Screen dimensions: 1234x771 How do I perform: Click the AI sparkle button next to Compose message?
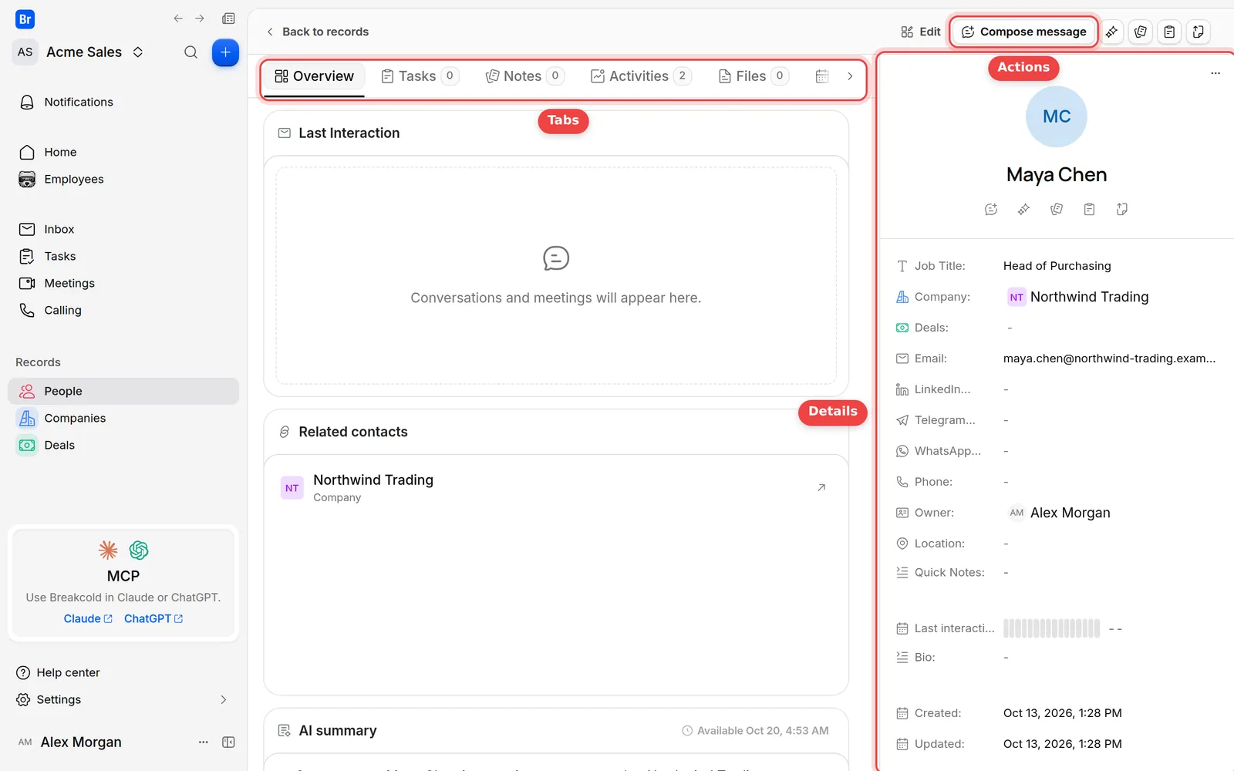point(1111,32)
